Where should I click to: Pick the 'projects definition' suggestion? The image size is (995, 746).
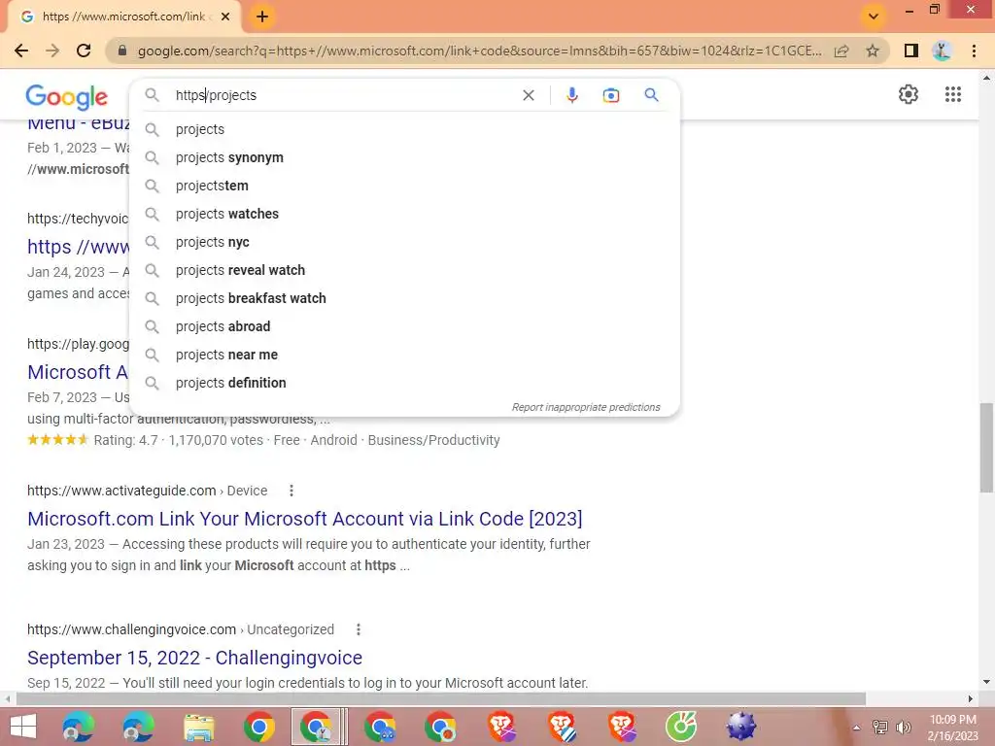click(404, 383)
